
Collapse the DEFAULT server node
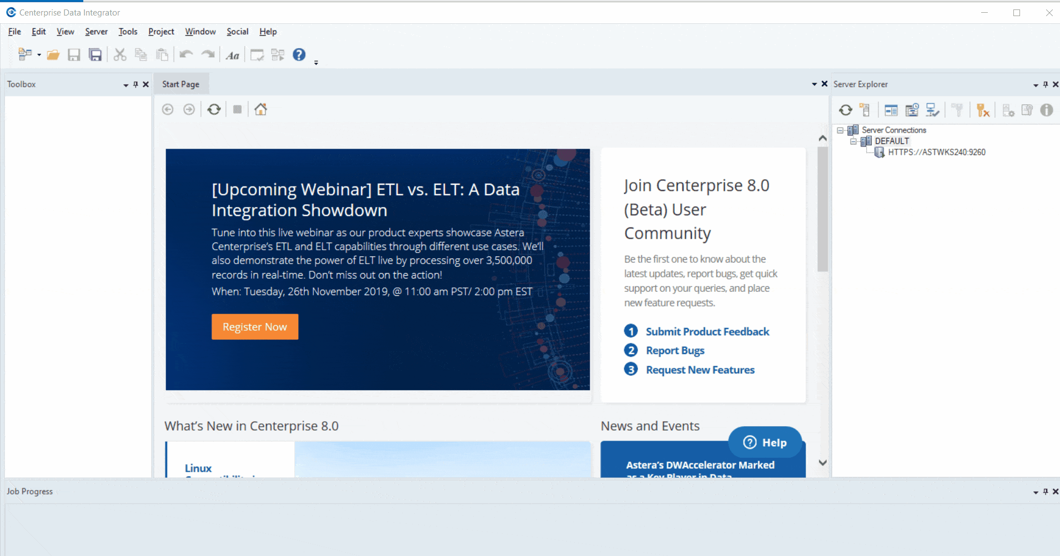tap(853, 141)
